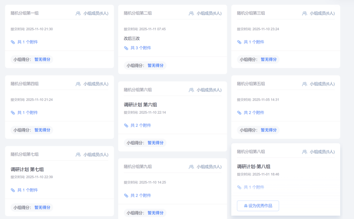The height and width of the screenshot is (219, 354).
Task: Click the members icon on 随机分组第二组 card
Action: 191,13
